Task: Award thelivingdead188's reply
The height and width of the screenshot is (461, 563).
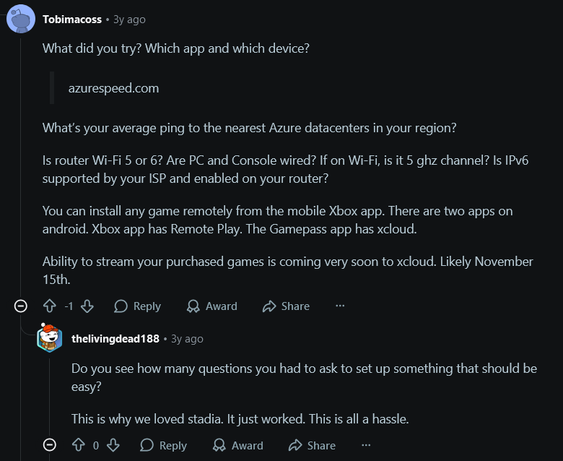Action: [237, 445]
